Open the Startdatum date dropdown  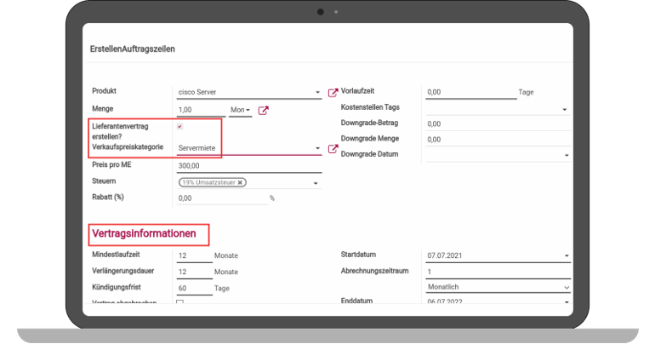pos(567,255)
